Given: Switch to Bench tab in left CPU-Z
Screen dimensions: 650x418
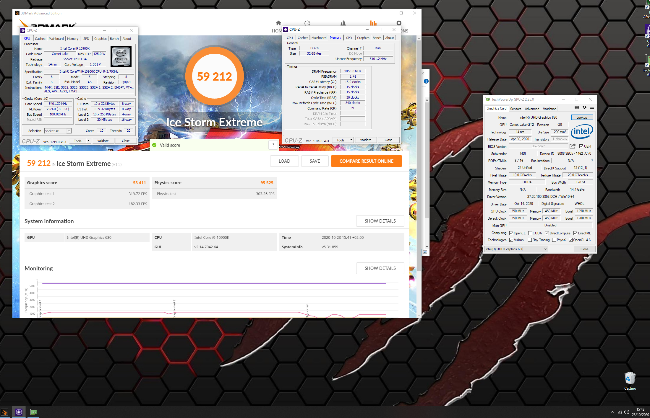Looking at the screenshot, I should [114, 39].
